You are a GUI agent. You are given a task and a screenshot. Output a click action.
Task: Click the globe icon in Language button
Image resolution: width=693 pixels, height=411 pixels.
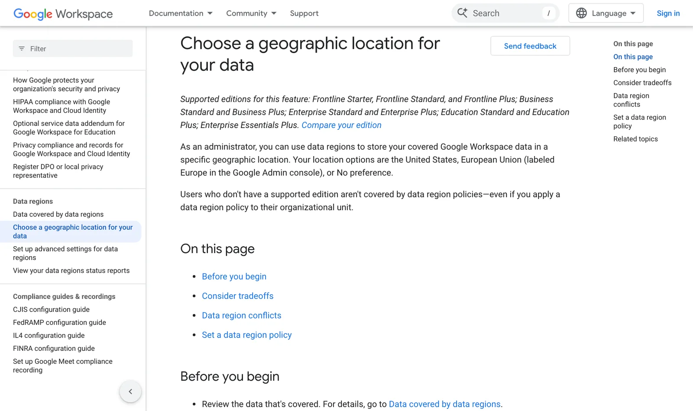581,13
